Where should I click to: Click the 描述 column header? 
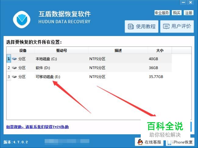point(118,51)
